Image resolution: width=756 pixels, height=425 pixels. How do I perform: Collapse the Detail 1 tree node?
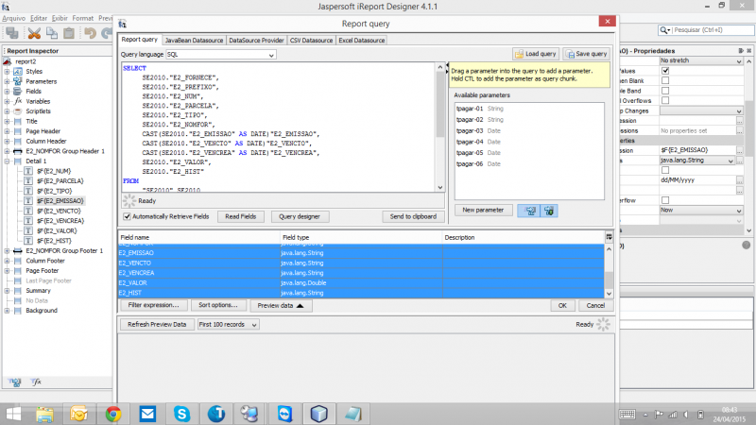7,161
